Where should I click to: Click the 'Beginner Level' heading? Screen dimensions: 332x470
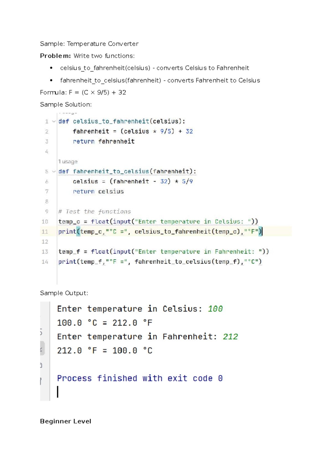click(x=66, y=421)
